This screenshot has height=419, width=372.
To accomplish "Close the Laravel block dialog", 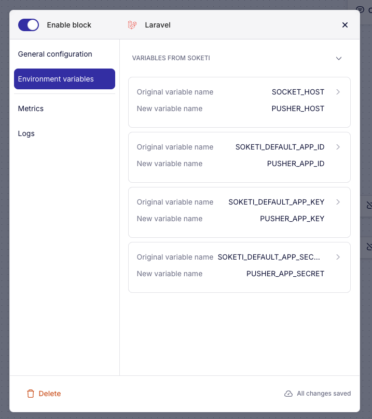I will pos(345,25).
